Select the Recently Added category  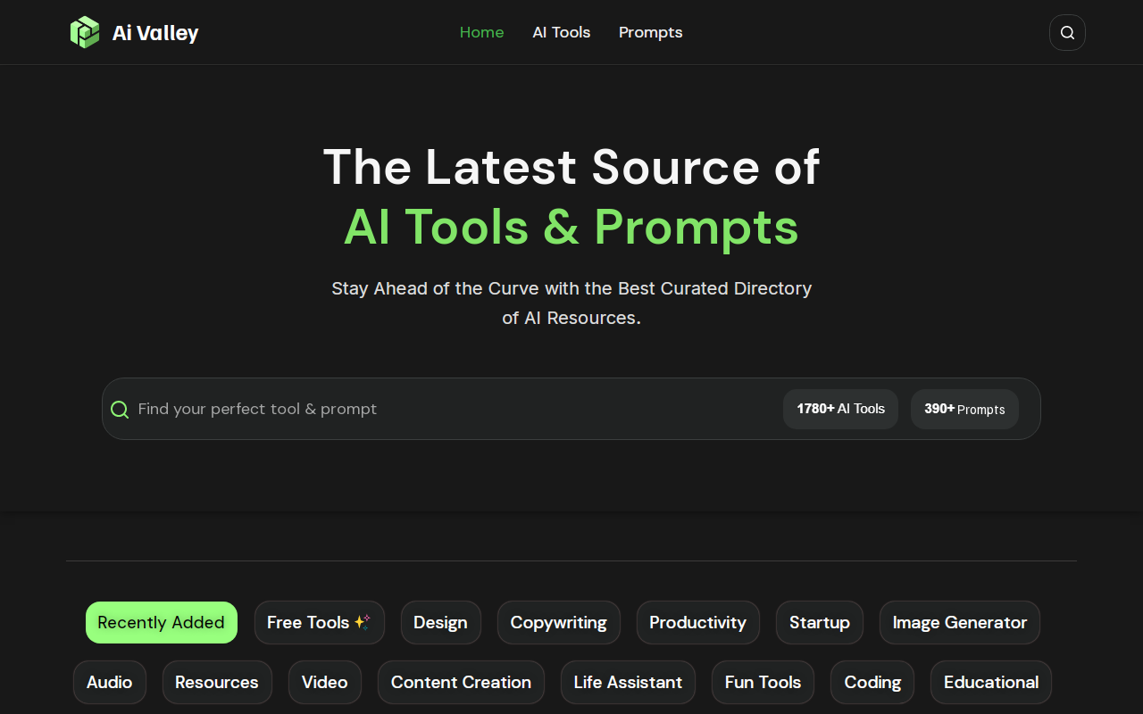click(x=161, y=622)
